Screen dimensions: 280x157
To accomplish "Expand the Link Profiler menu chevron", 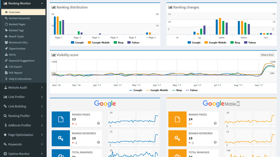I will tap(42, 97).
